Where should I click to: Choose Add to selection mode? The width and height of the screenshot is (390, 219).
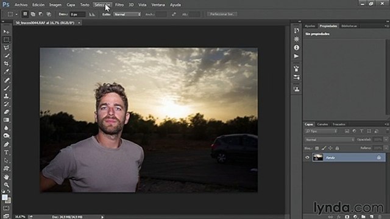tap(33, 14)
